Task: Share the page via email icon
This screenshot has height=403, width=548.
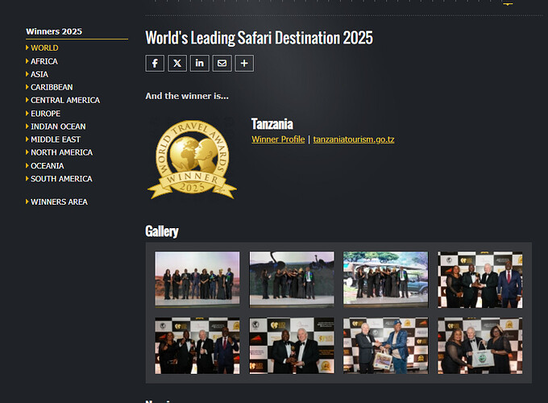Action: [222, 63]
